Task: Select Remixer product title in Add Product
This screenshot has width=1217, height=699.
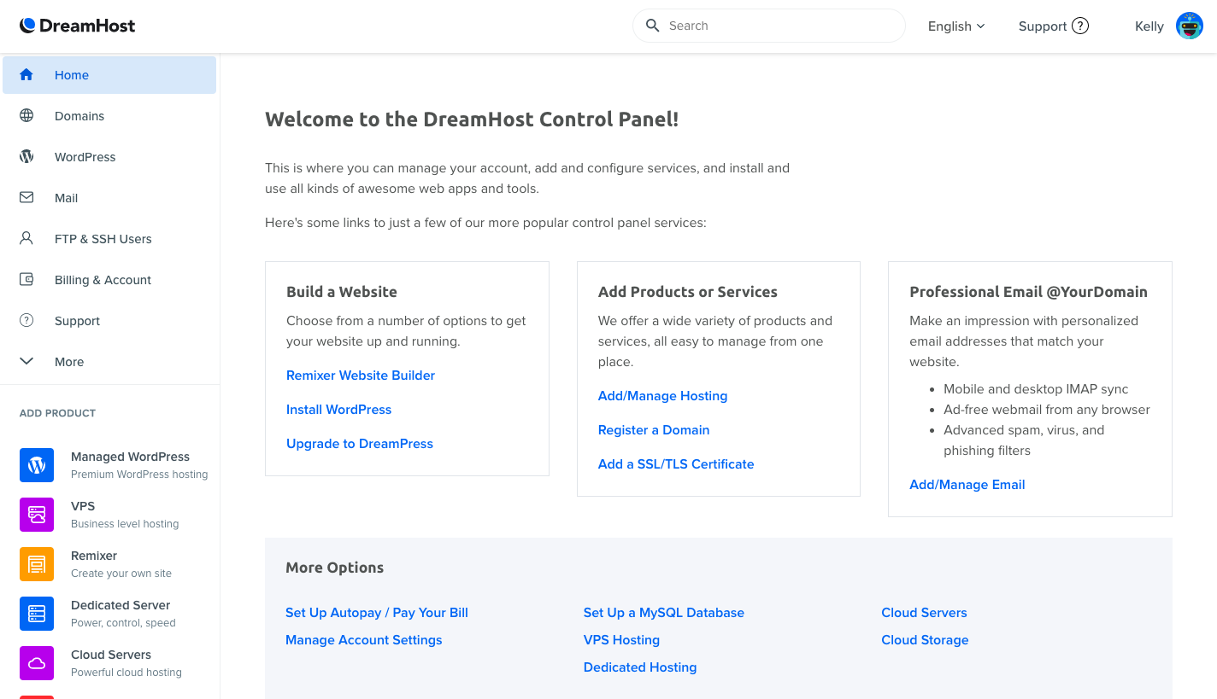Action: coord(94,556)
